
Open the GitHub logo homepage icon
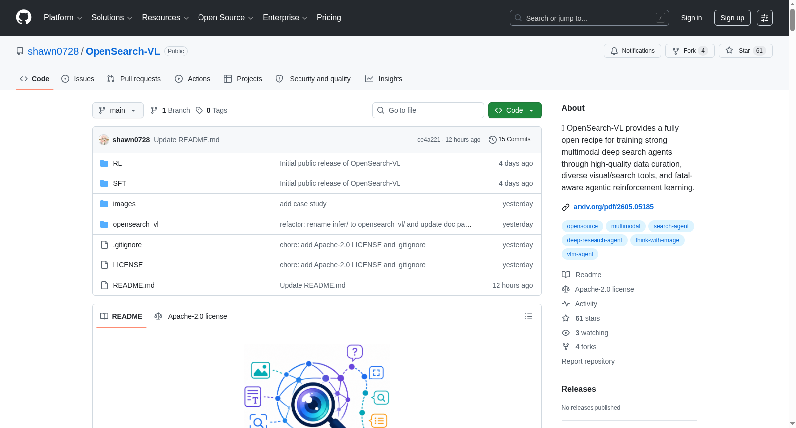(24, 18)
